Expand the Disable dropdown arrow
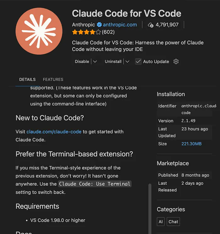The image size is (220, 234). coord(95,61)
